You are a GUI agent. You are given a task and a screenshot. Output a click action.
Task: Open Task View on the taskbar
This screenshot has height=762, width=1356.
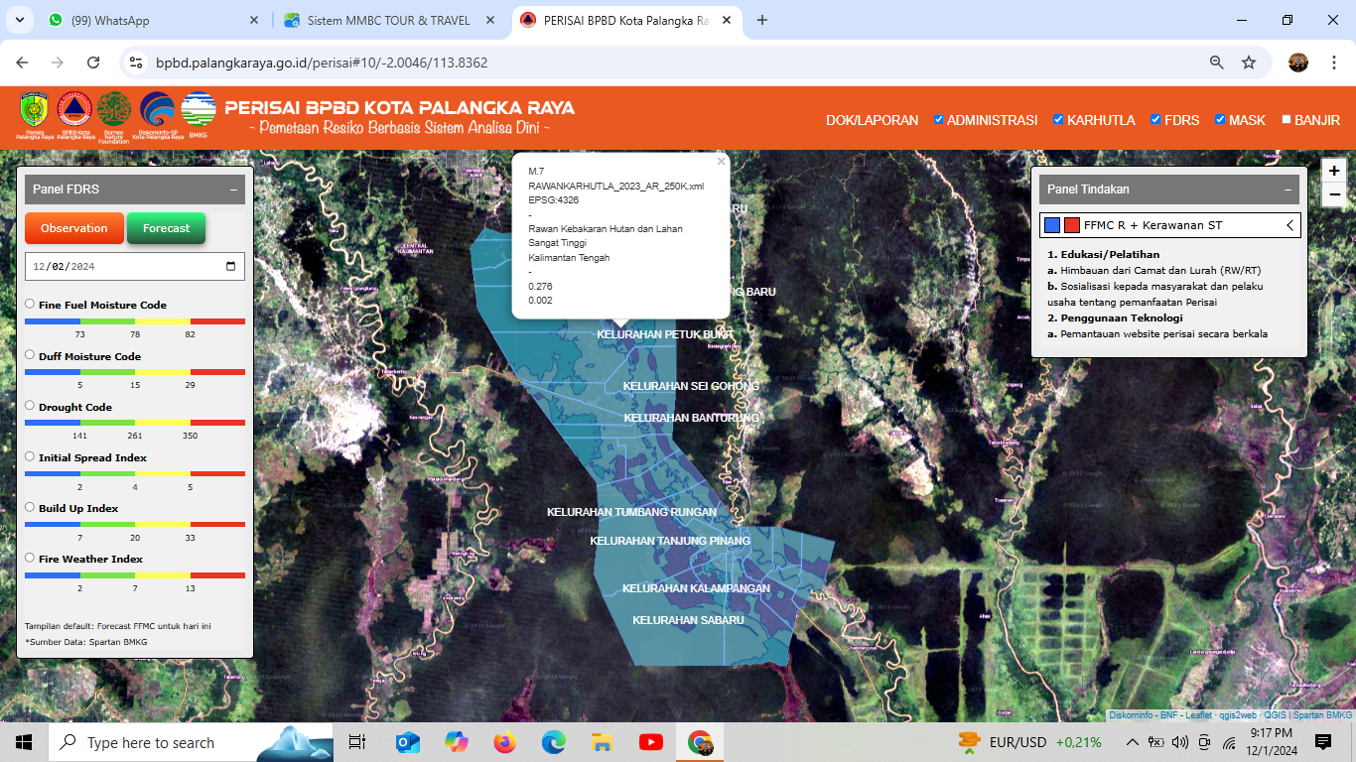357,742
